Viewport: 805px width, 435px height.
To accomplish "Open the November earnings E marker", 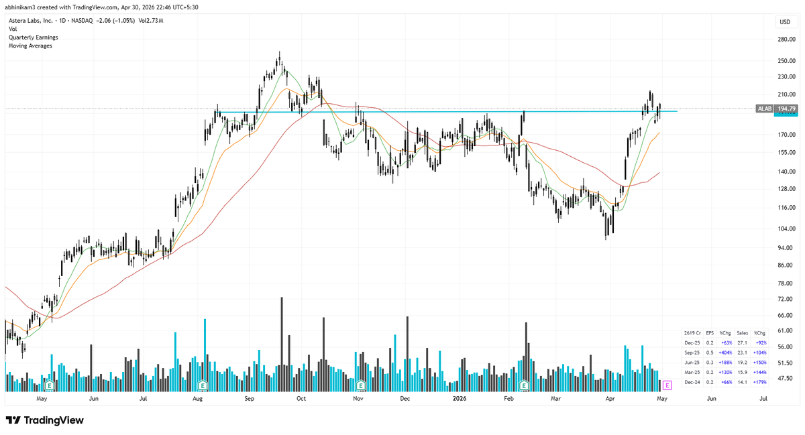I will (361, 385).
